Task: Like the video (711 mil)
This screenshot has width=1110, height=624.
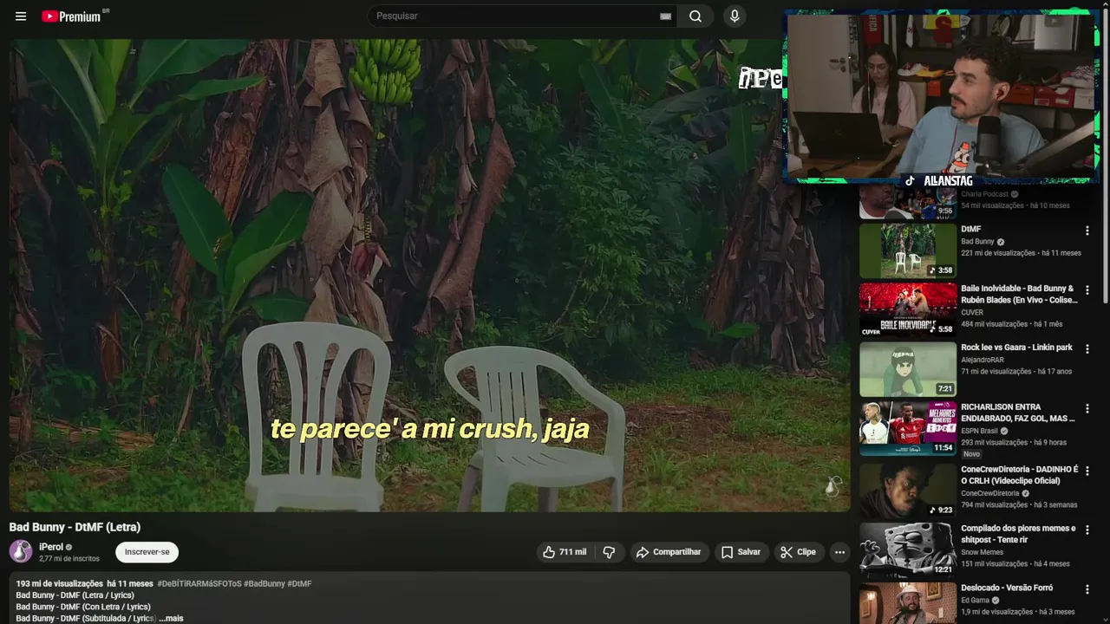Action: (x=565, y=552)
